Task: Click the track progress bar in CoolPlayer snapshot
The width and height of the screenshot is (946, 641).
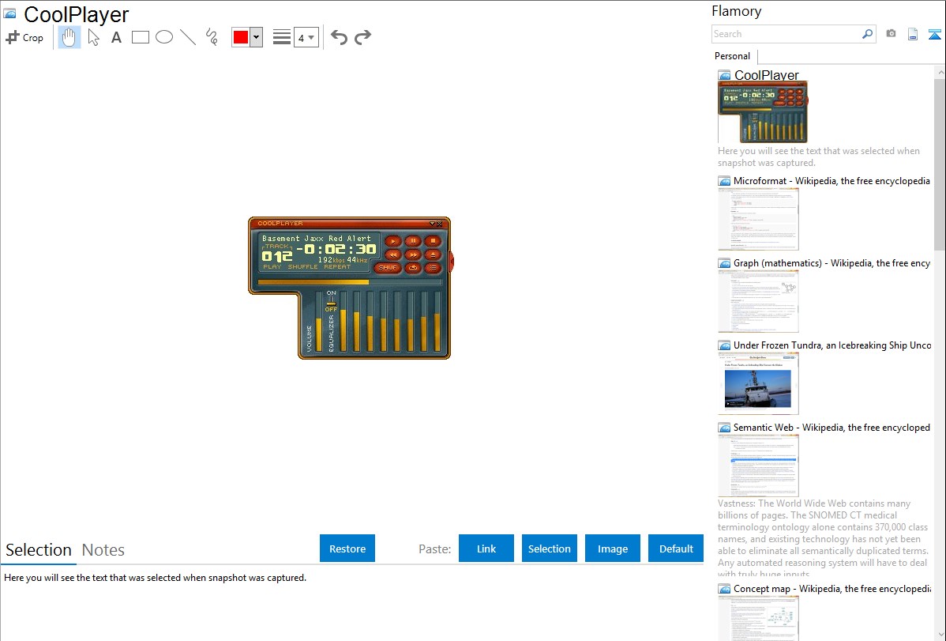Action: click(349, 282)
